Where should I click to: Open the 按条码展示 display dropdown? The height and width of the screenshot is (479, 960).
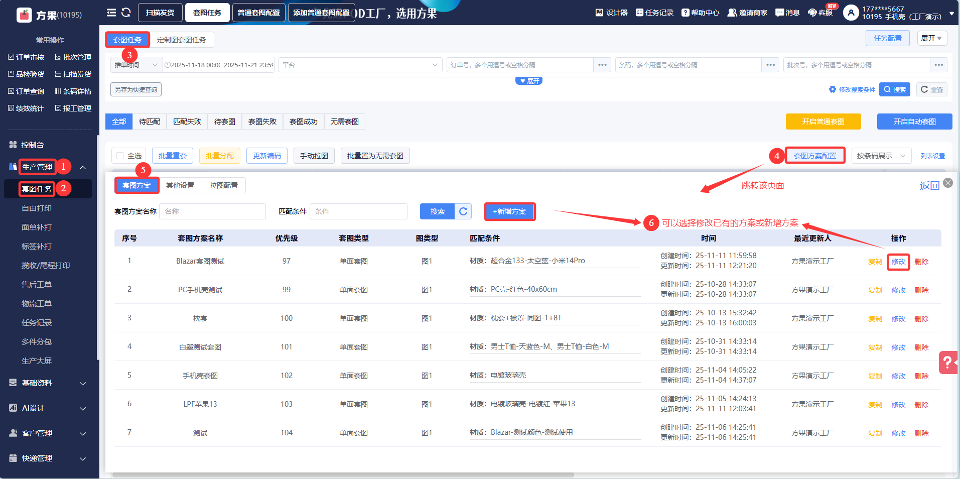point(881,156)
